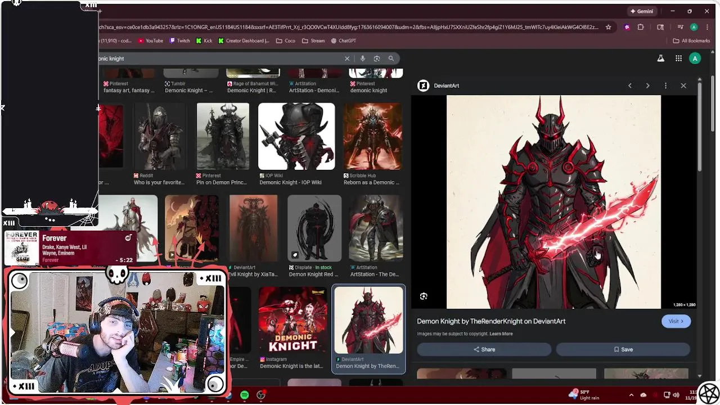Viewport: 720px width, 405px height.
Task: Click the Save button
Action: (x=623, y=349)
